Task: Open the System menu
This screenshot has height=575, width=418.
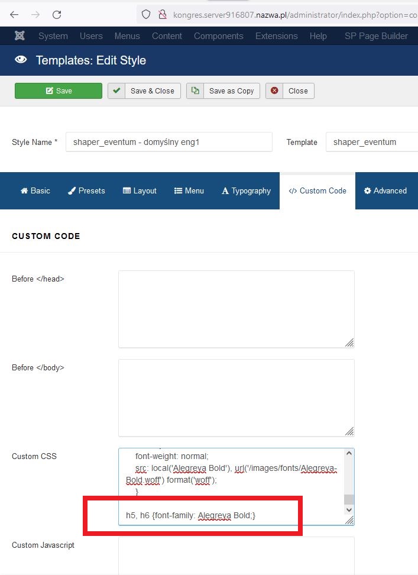Action: pos(53,36)
